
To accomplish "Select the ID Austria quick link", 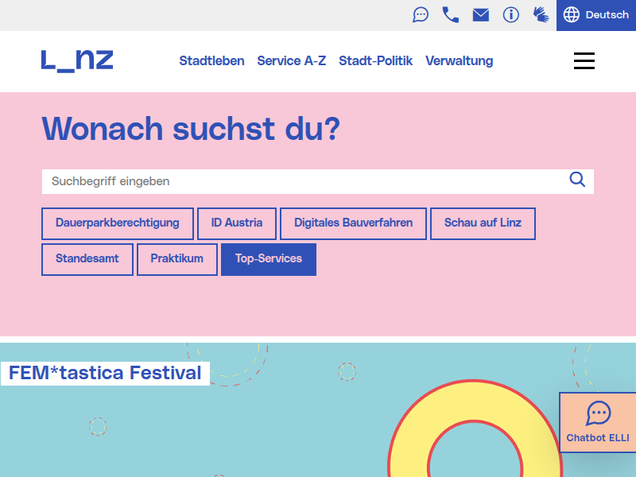I will pos(236,223).
